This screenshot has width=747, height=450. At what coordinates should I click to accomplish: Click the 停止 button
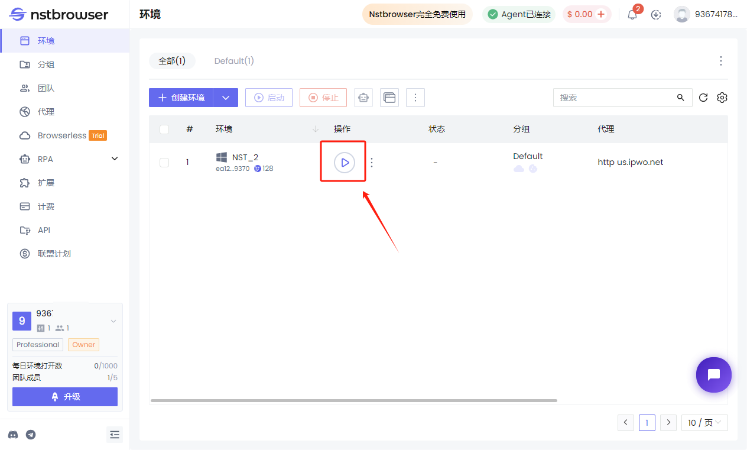323,98
